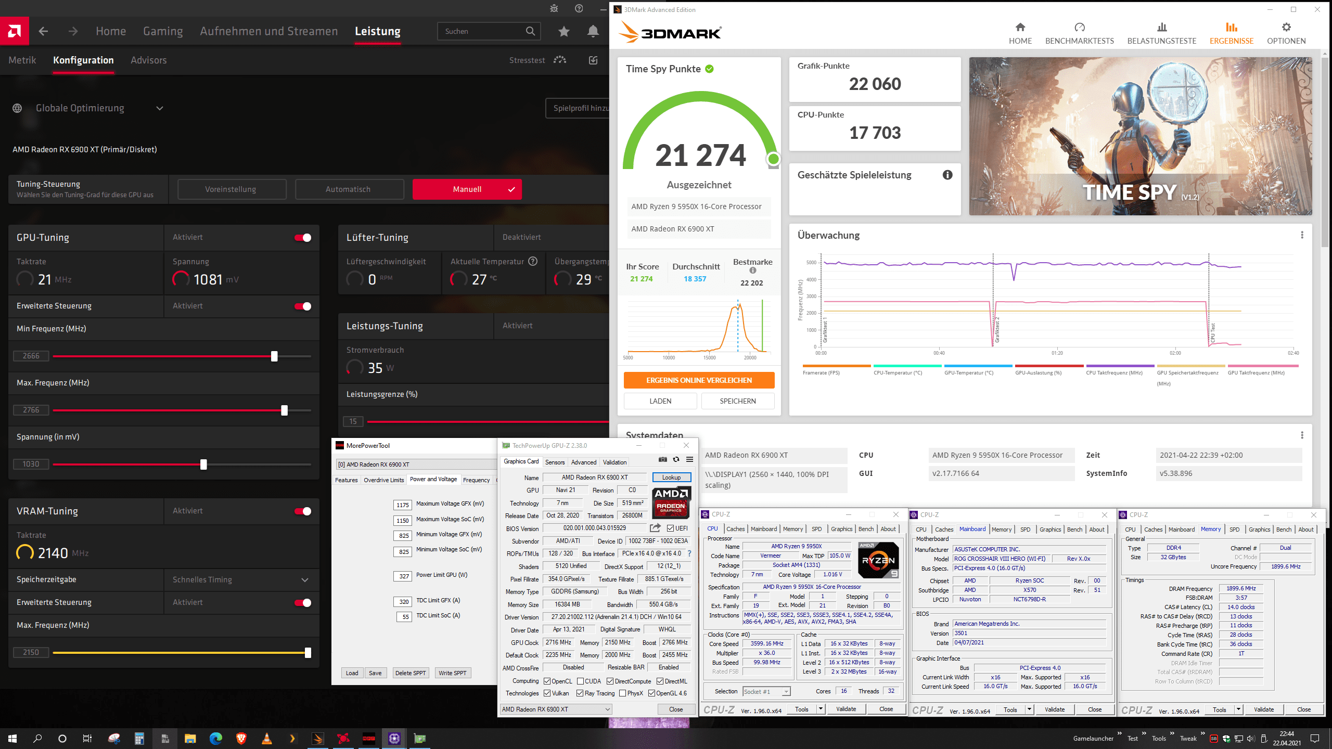1332x749 pixels.
Task: Open the bug report icon in Radeon title bar
Action: coord(554,8)
